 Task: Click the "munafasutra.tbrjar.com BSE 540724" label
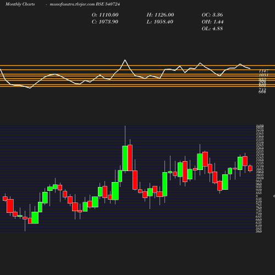[x=85, y=4]
